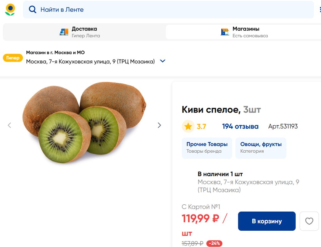
Task: Open Прочие Товары brand tile
Action: (207, 148)
